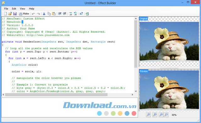Zoom in on the preview image
Viewport: 201px width, 123px height.
[x=161, y=115]
